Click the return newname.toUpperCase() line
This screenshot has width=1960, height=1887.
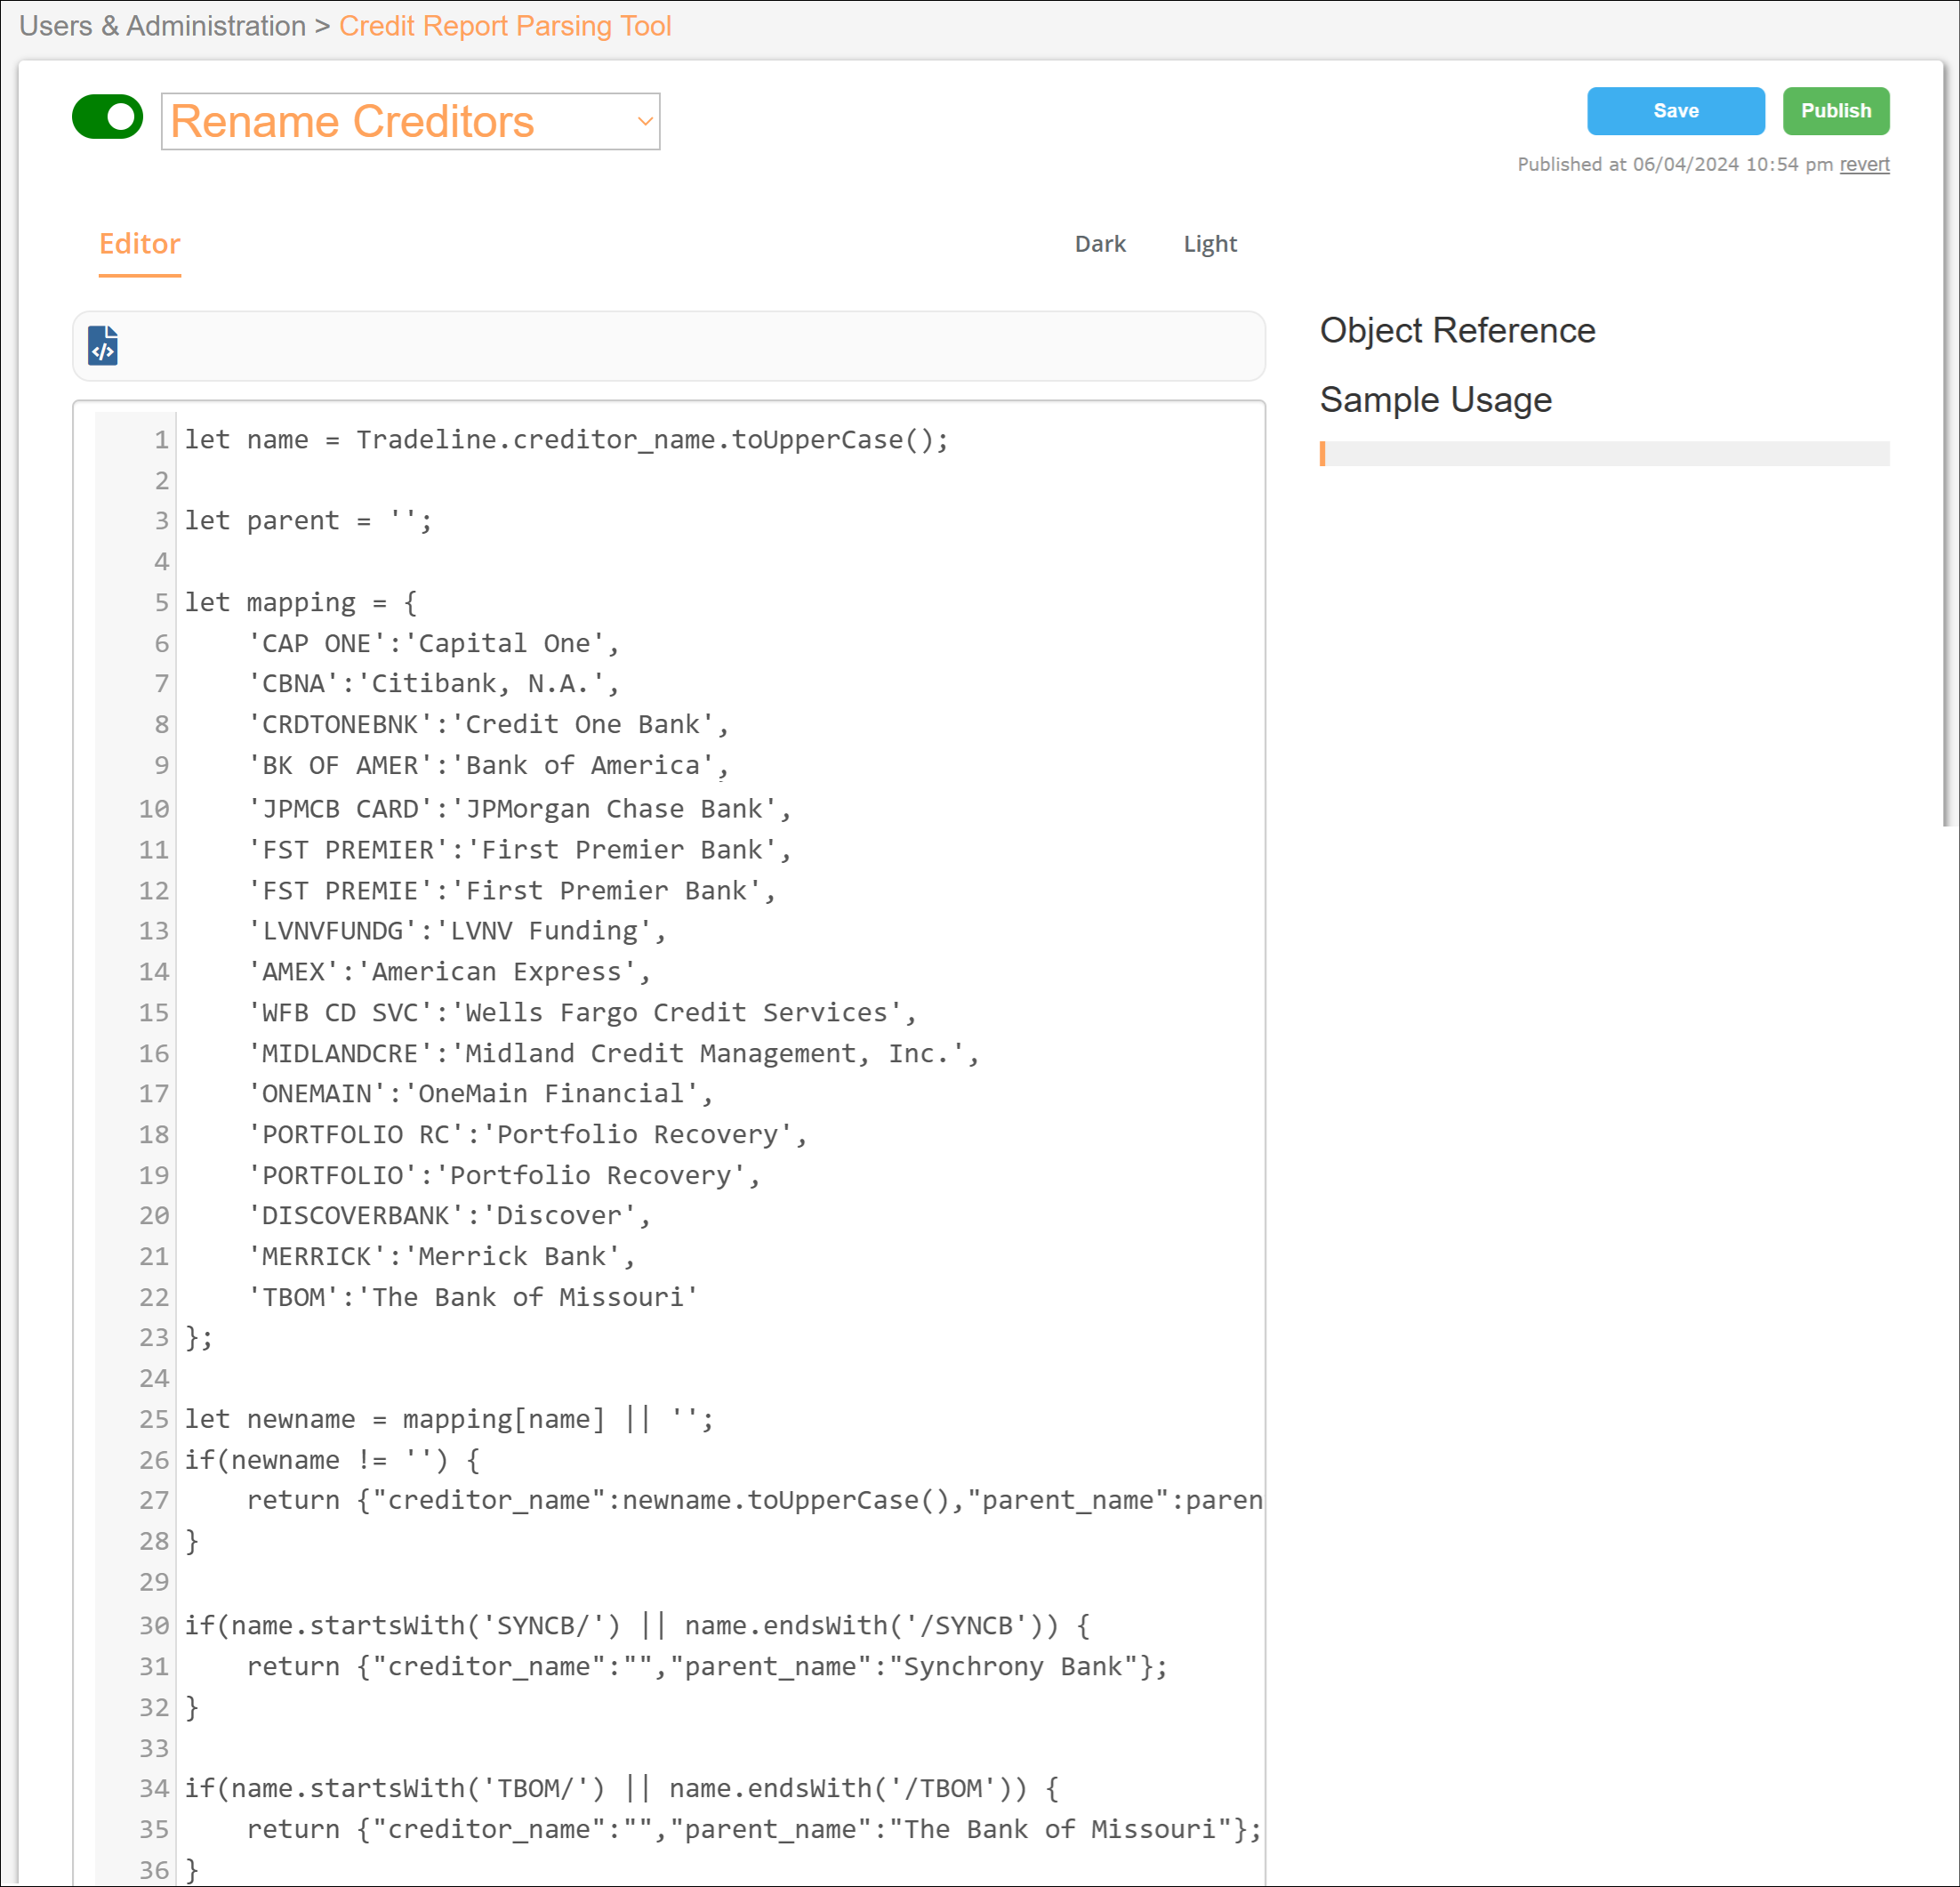click(754, 1502)
